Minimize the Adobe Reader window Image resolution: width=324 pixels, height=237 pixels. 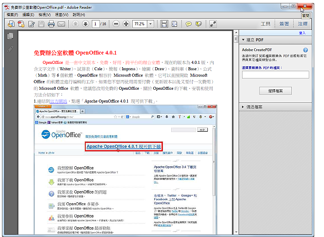point(285,6)
